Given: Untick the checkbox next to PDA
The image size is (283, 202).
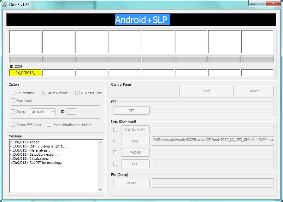Looking at the screenshot, I should (115, 141).
